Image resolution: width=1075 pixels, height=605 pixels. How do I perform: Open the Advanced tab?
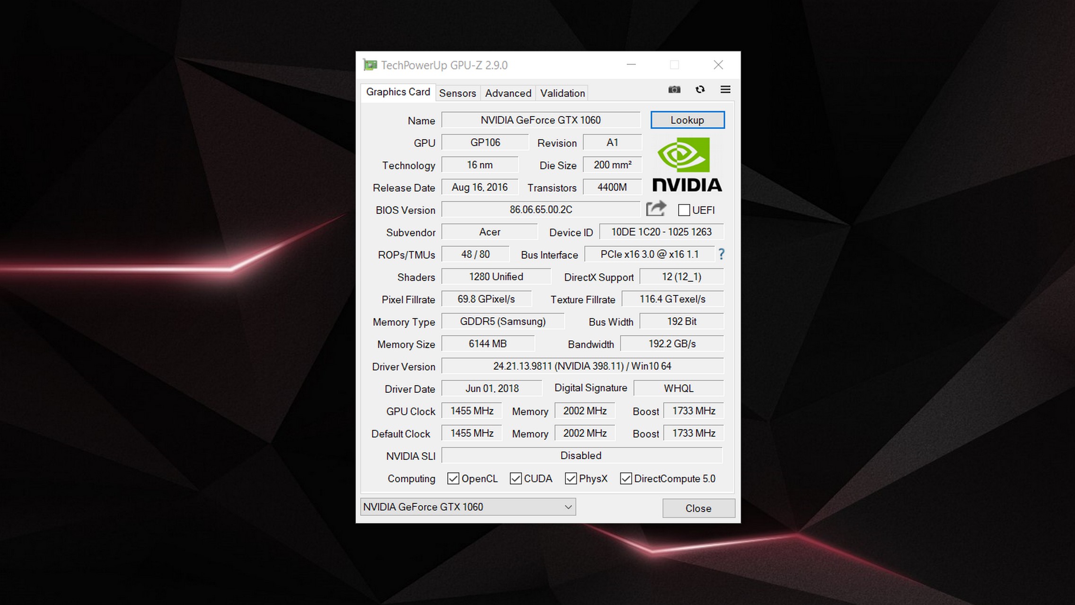(x=508, y=93)
